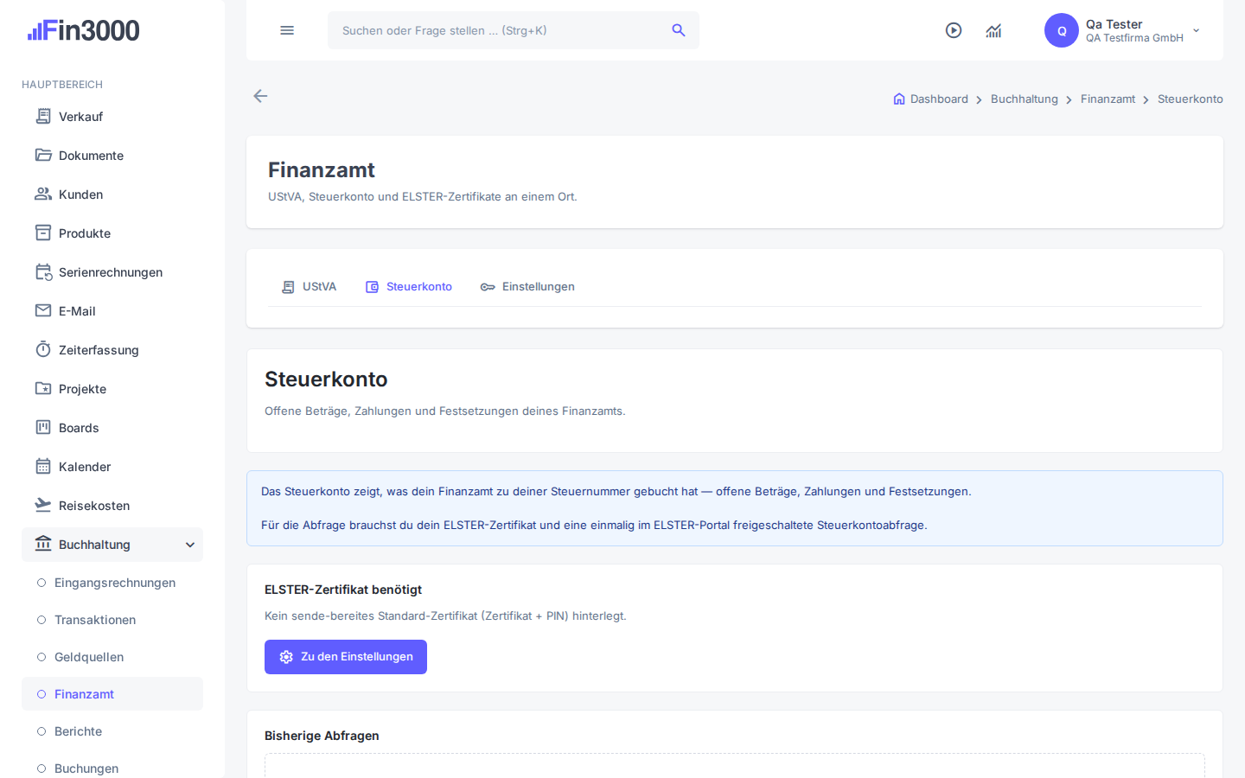Click the search magnifier icon
1245x778 pixels.
point(679,30)
